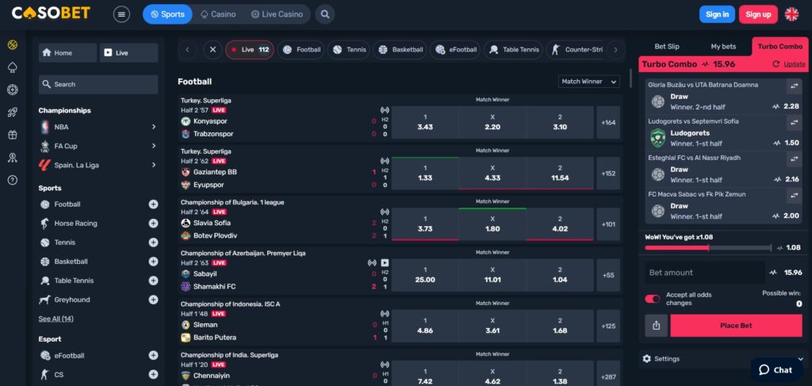Add Horse Racing with plus icon
Viewport: 812px width, 386px height.
coord(153,224)
